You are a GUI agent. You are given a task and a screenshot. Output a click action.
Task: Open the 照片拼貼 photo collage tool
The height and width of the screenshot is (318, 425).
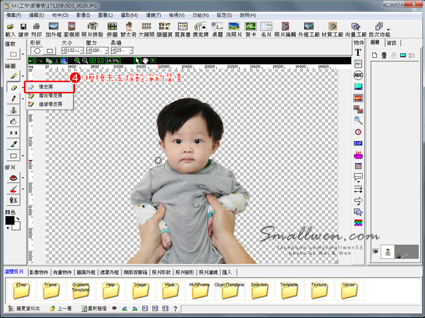coord(92,30)
